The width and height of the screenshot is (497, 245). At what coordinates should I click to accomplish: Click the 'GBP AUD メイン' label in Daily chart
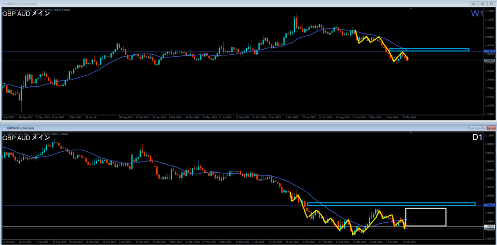point(26,138)
